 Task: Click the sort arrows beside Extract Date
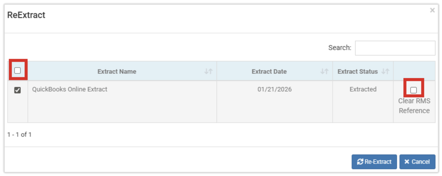[324, 71]
